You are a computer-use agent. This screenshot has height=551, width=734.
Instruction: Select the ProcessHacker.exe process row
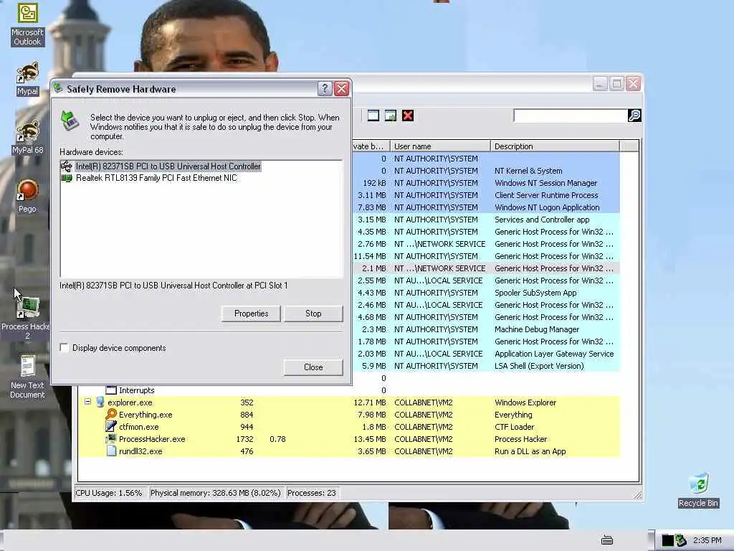coord(349,439)
